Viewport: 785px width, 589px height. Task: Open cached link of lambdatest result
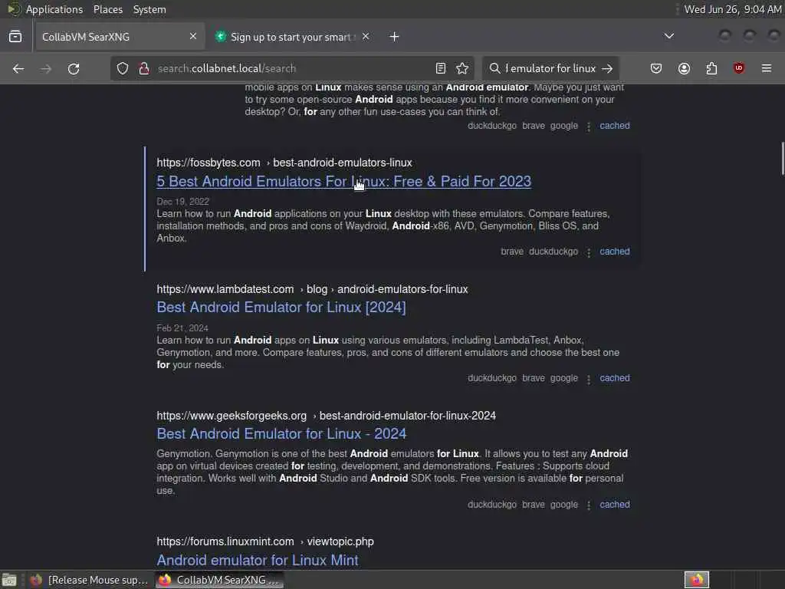(x=614, y=378)
